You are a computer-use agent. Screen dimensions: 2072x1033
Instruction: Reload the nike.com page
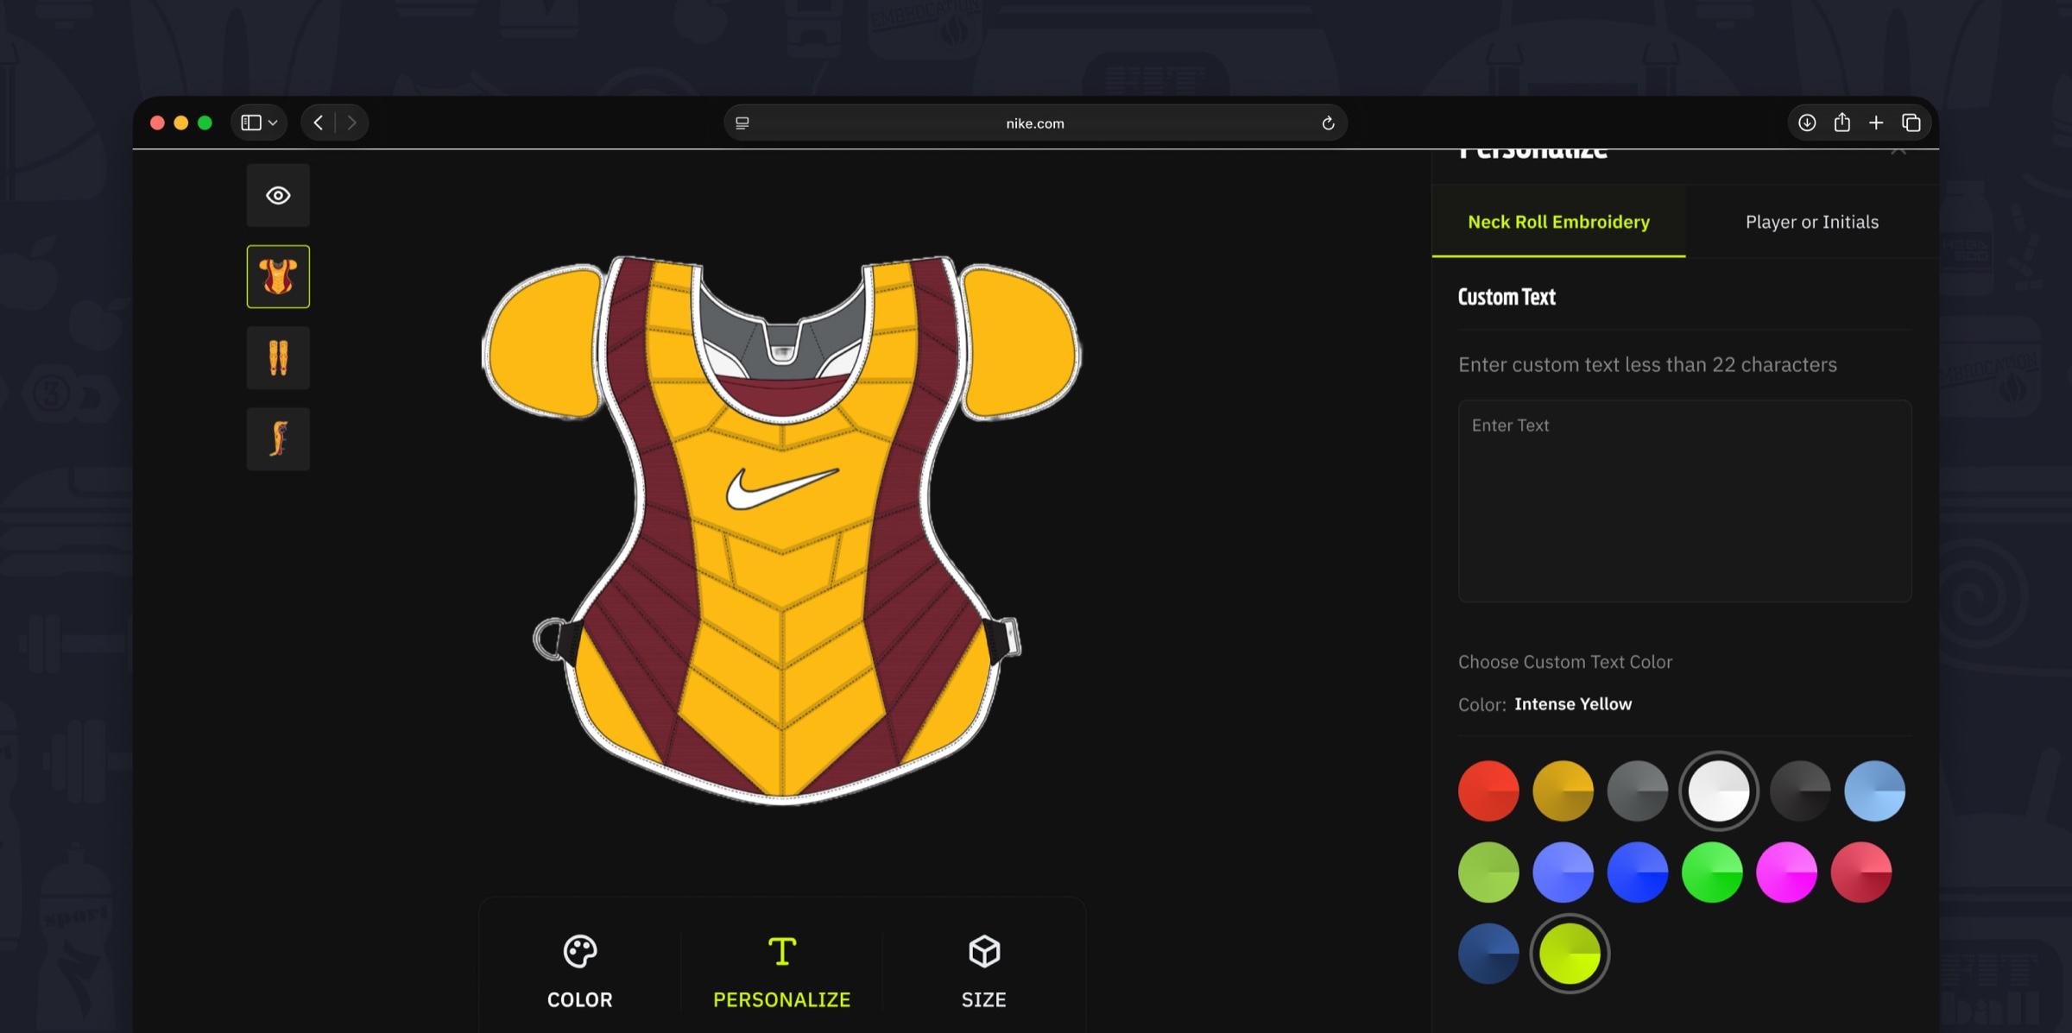click(1328, 123)
